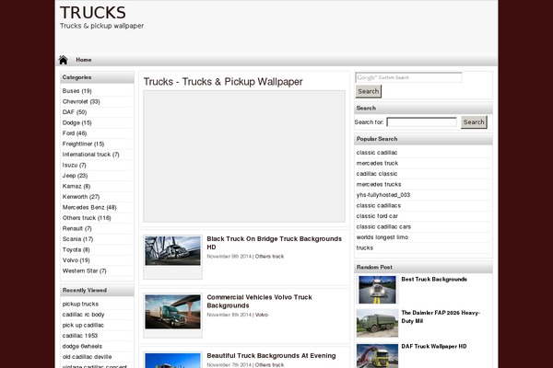
Task: Open the Dodge (15) category
Action: point(76,122)
